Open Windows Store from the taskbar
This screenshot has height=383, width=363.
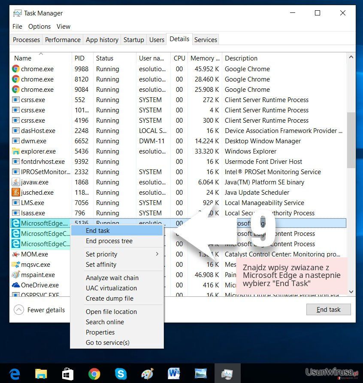click(67, 374)
